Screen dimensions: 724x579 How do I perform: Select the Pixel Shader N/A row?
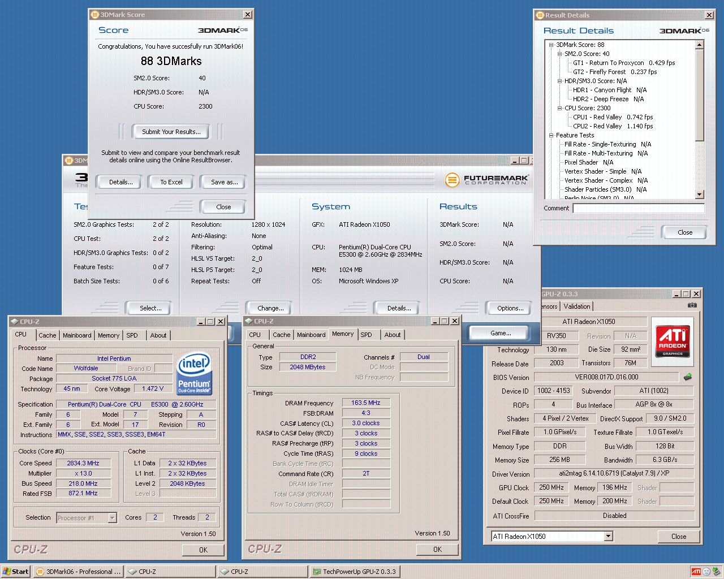[x=589, y=162]
